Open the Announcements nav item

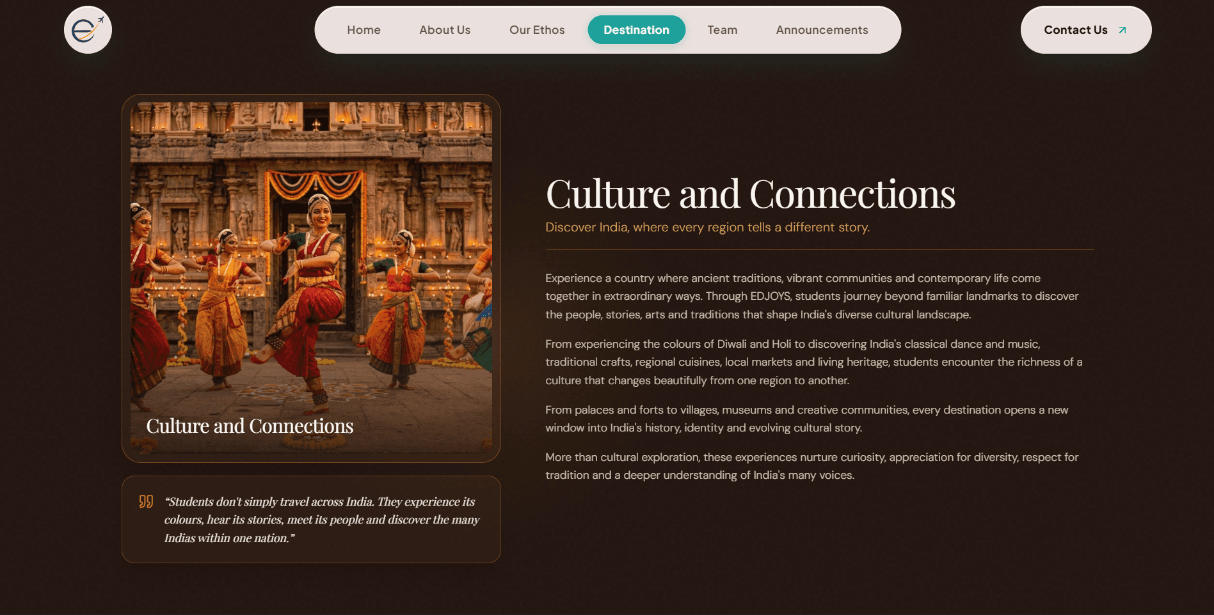click(822, 30)
